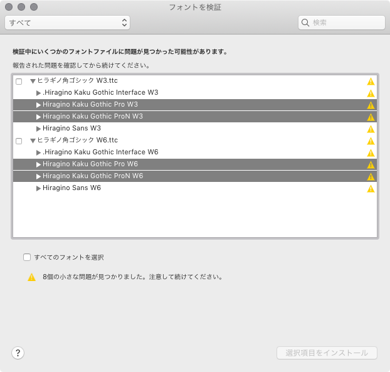
Task: Click warning icon on .Hiragino Kaku Gothic Interface W3 row
Action: tap(371, 93)
